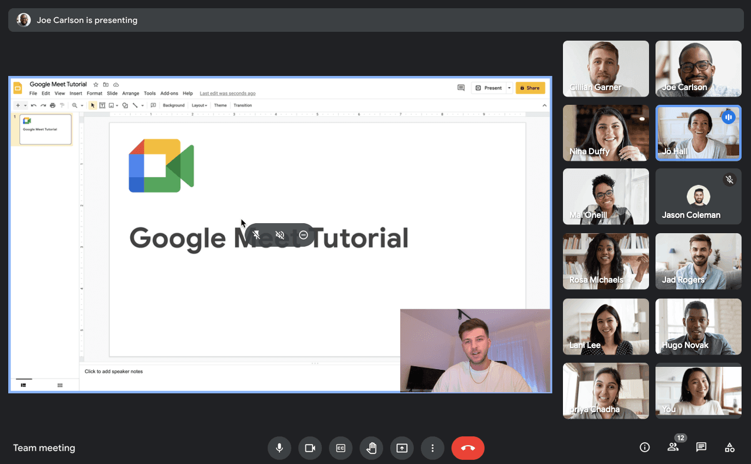Click the zoom magnifier icon
Viewport: 751px width, 464px height.
pos(75,105)
